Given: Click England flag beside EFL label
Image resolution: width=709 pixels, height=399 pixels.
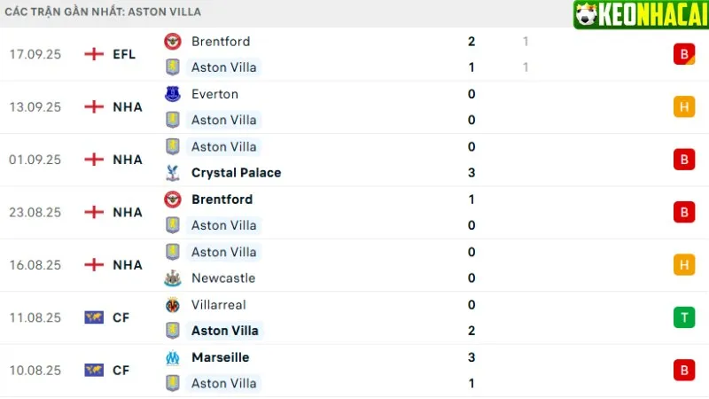Looking at the screenshot, I should (94, 54).
